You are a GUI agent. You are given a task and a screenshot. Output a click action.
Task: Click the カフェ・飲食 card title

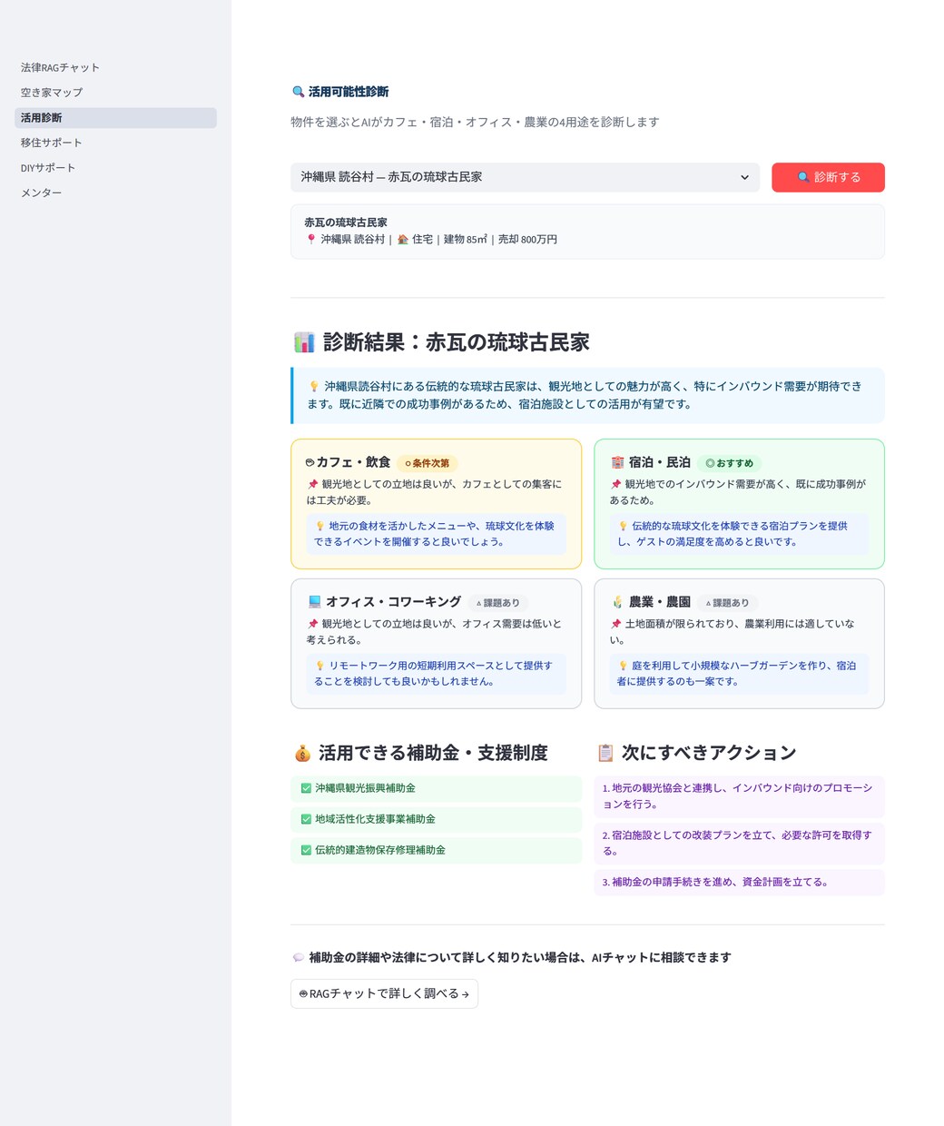tap(353, 462)
